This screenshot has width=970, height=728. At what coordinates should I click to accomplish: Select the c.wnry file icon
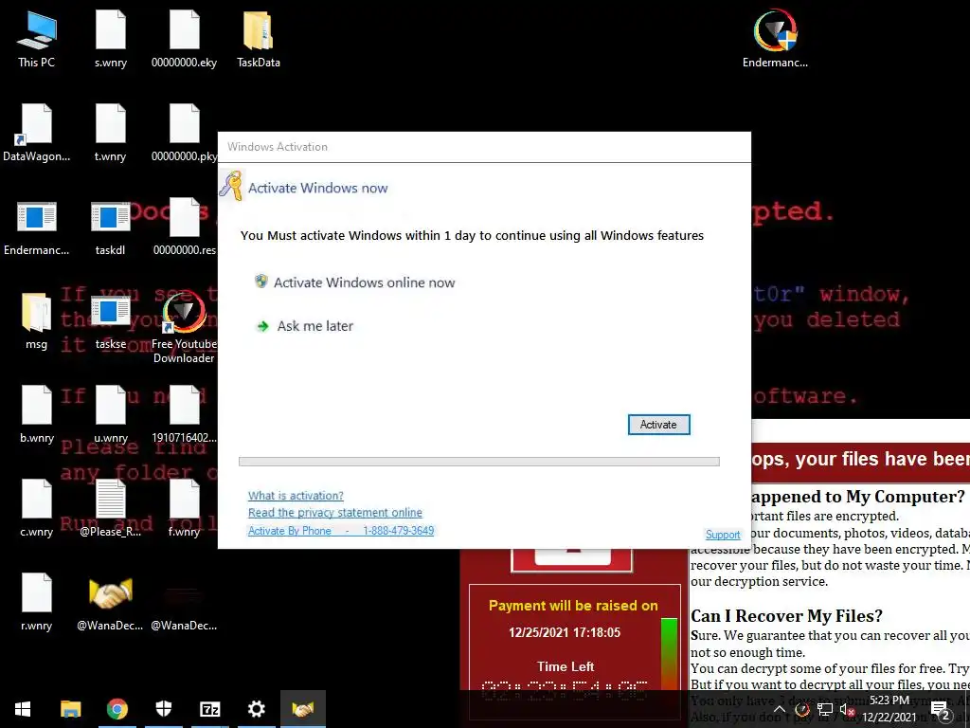36,508
